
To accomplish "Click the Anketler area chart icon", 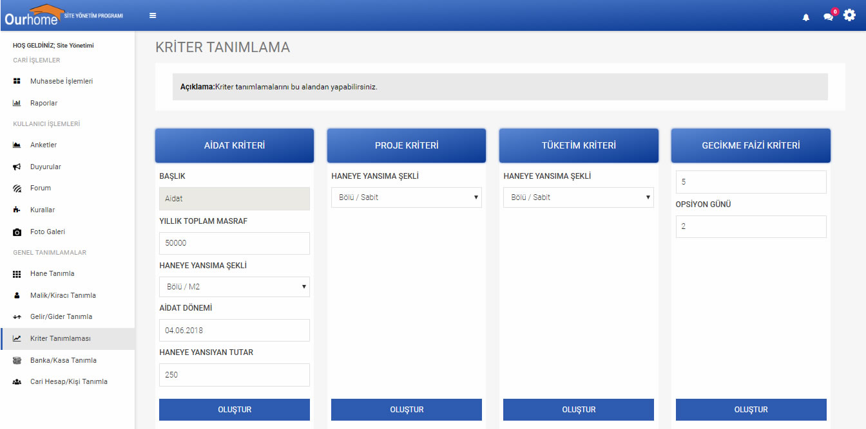I will coord(17,145).
